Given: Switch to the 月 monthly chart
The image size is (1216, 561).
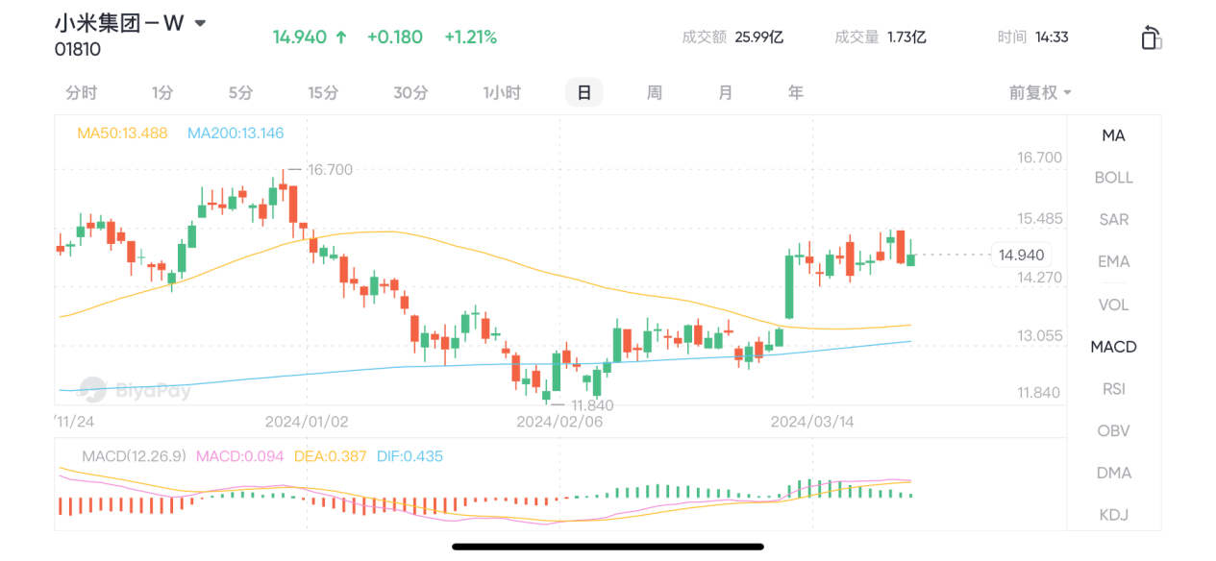Looking at the screenshot, I should click(x=726, y=93).
